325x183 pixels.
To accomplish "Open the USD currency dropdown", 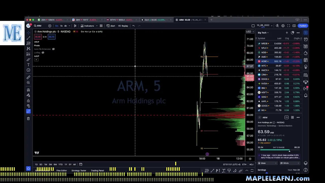I will click(x=250, y=32).
